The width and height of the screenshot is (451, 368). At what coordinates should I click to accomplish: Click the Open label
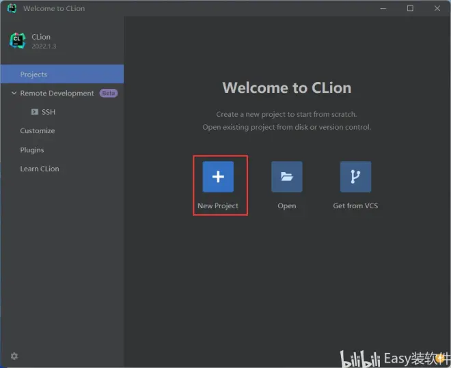[287, 206]
